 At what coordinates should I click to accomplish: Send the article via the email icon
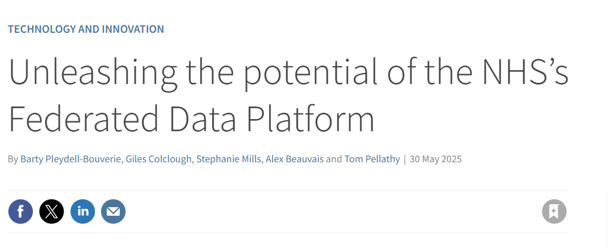coord(113,211)
